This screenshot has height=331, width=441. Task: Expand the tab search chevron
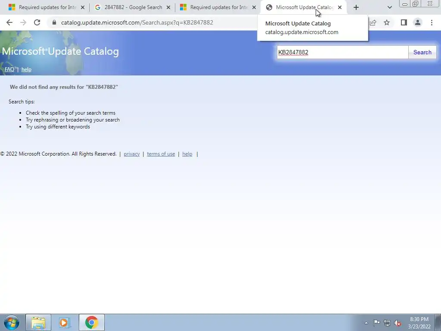pyautogui.click(x=389, y=8)
